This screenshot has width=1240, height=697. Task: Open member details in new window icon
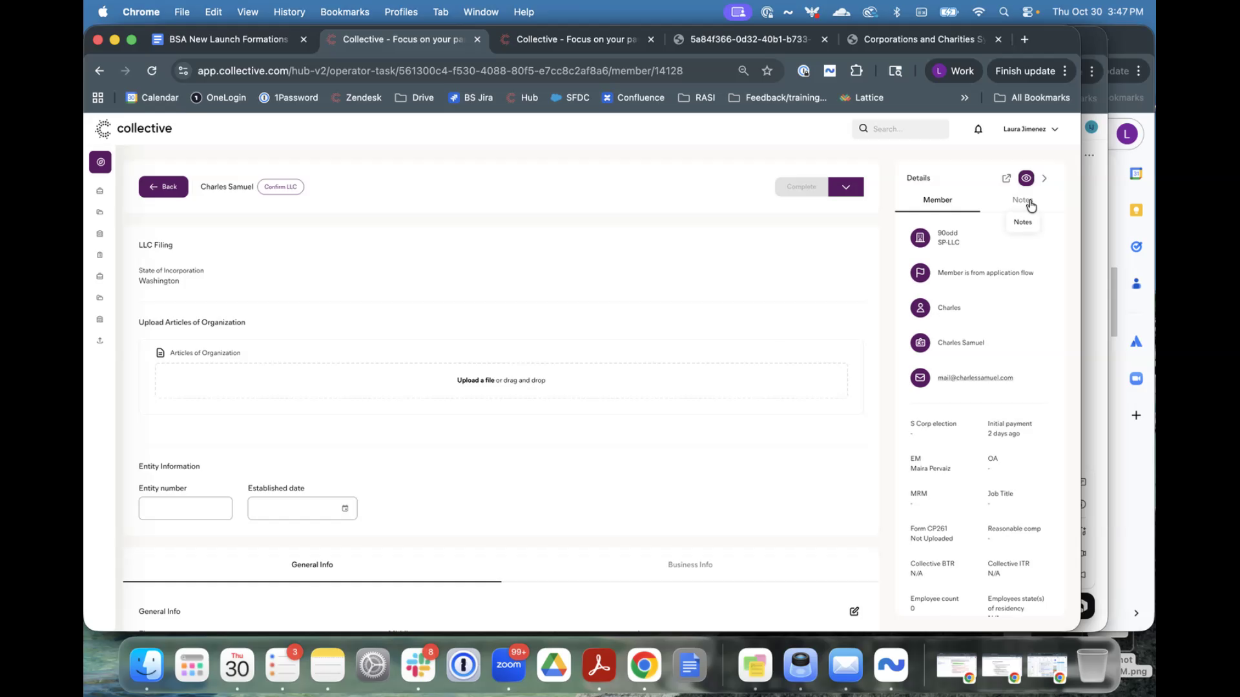click(x=1006, y=178)
